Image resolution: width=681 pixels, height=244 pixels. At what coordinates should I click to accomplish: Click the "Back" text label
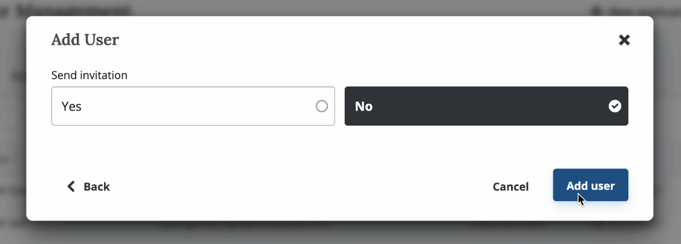[97, 186]
